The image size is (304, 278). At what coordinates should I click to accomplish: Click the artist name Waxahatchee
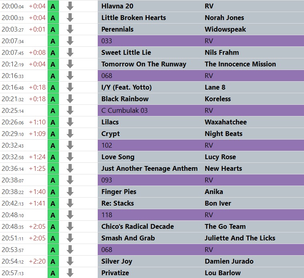225,122
